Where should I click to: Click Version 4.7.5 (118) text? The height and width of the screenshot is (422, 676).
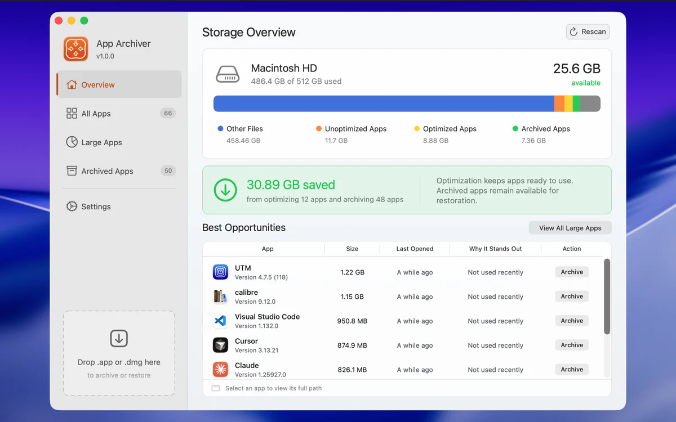pyautogui.click(x=261, y=277)
